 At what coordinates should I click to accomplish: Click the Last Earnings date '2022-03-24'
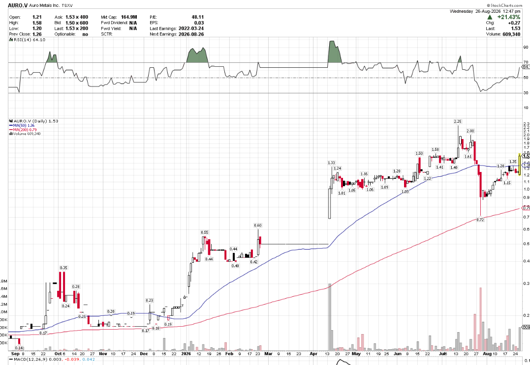point(191,28)
